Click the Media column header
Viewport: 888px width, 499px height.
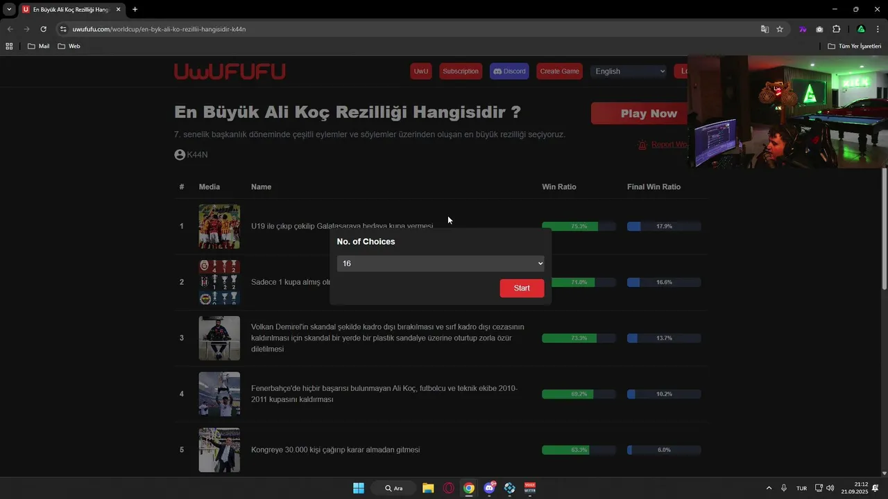point(210,187)
